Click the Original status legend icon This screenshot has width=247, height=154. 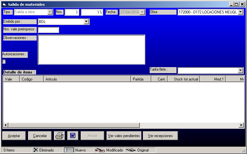coord(131,150)
